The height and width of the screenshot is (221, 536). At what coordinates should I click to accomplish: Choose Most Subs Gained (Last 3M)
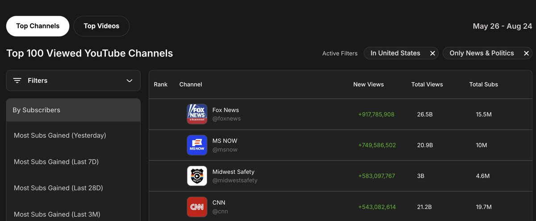click(57, 214)
